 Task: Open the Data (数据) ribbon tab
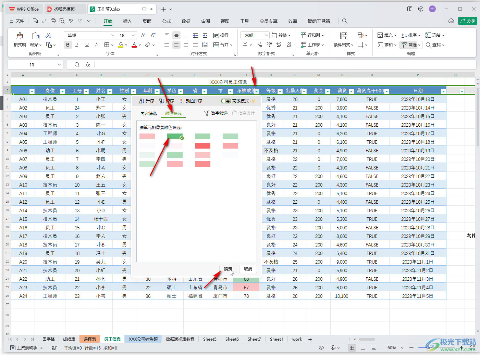(186, 21)
